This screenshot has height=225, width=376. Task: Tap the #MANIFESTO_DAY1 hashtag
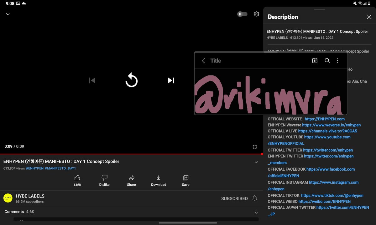pos(60,168)
